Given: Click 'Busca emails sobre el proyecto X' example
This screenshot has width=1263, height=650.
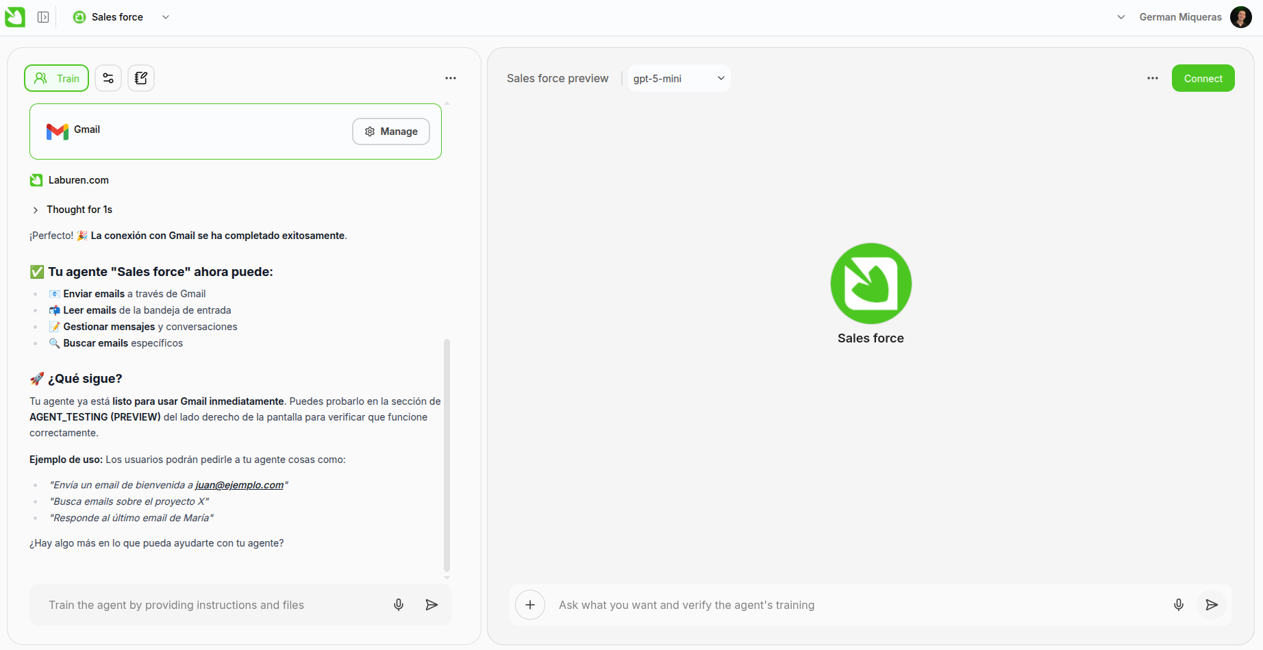Looking at the screenshot, I should click(129, 501).
